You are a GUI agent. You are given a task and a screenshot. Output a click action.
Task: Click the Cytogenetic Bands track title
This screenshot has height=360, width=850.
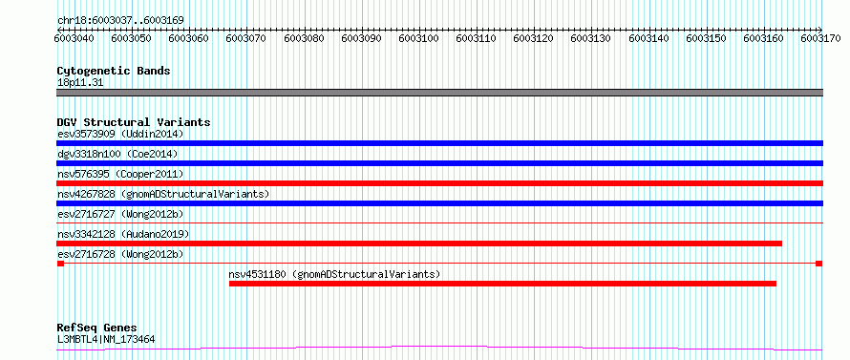point(114,71)
